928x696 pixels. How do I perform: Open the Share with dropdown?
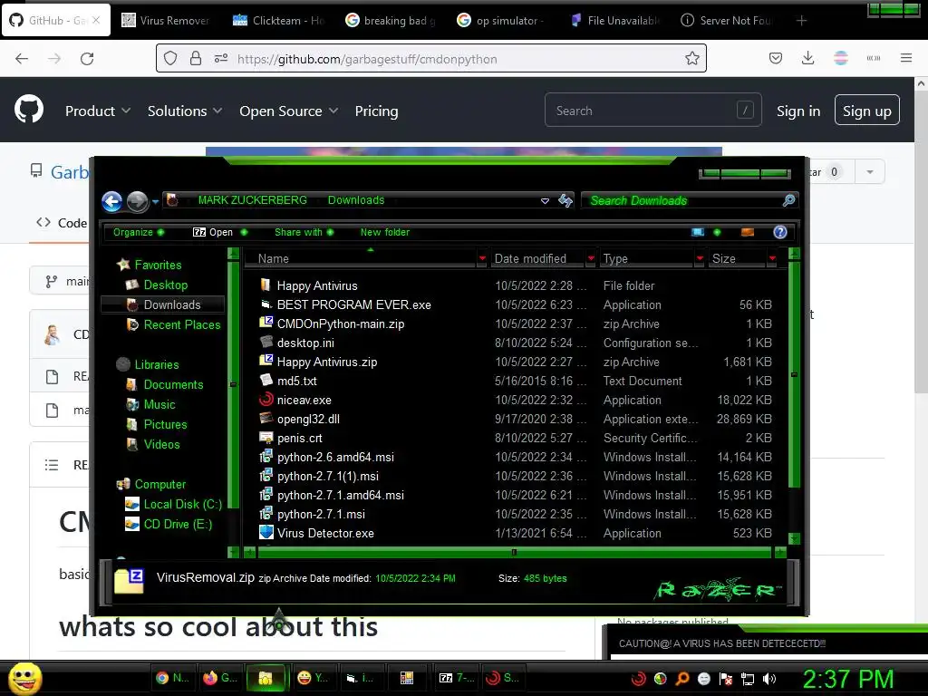pos(304,232)
